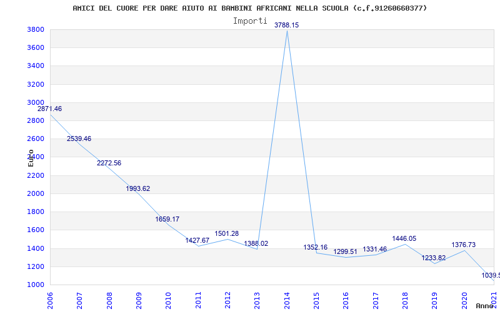Select the Importi subtitle label
Viewport: 500px width, 312px height.
[x=250, y=21]
